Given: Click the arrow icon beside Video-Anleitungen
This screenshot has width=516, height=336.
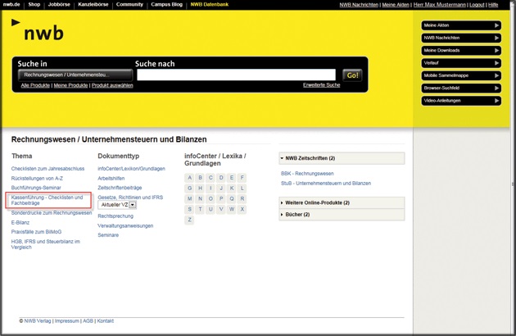Looking at the screenshot, I should [x=496, y=101].
